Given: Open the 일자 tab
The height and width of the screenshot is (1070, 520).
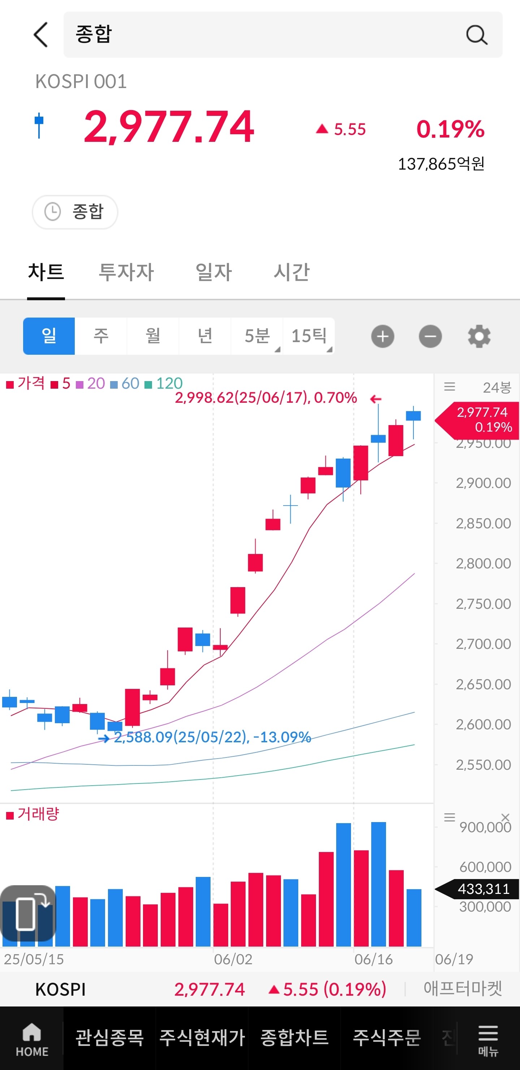Looking at the screenshot, I should tap(214, 272).
